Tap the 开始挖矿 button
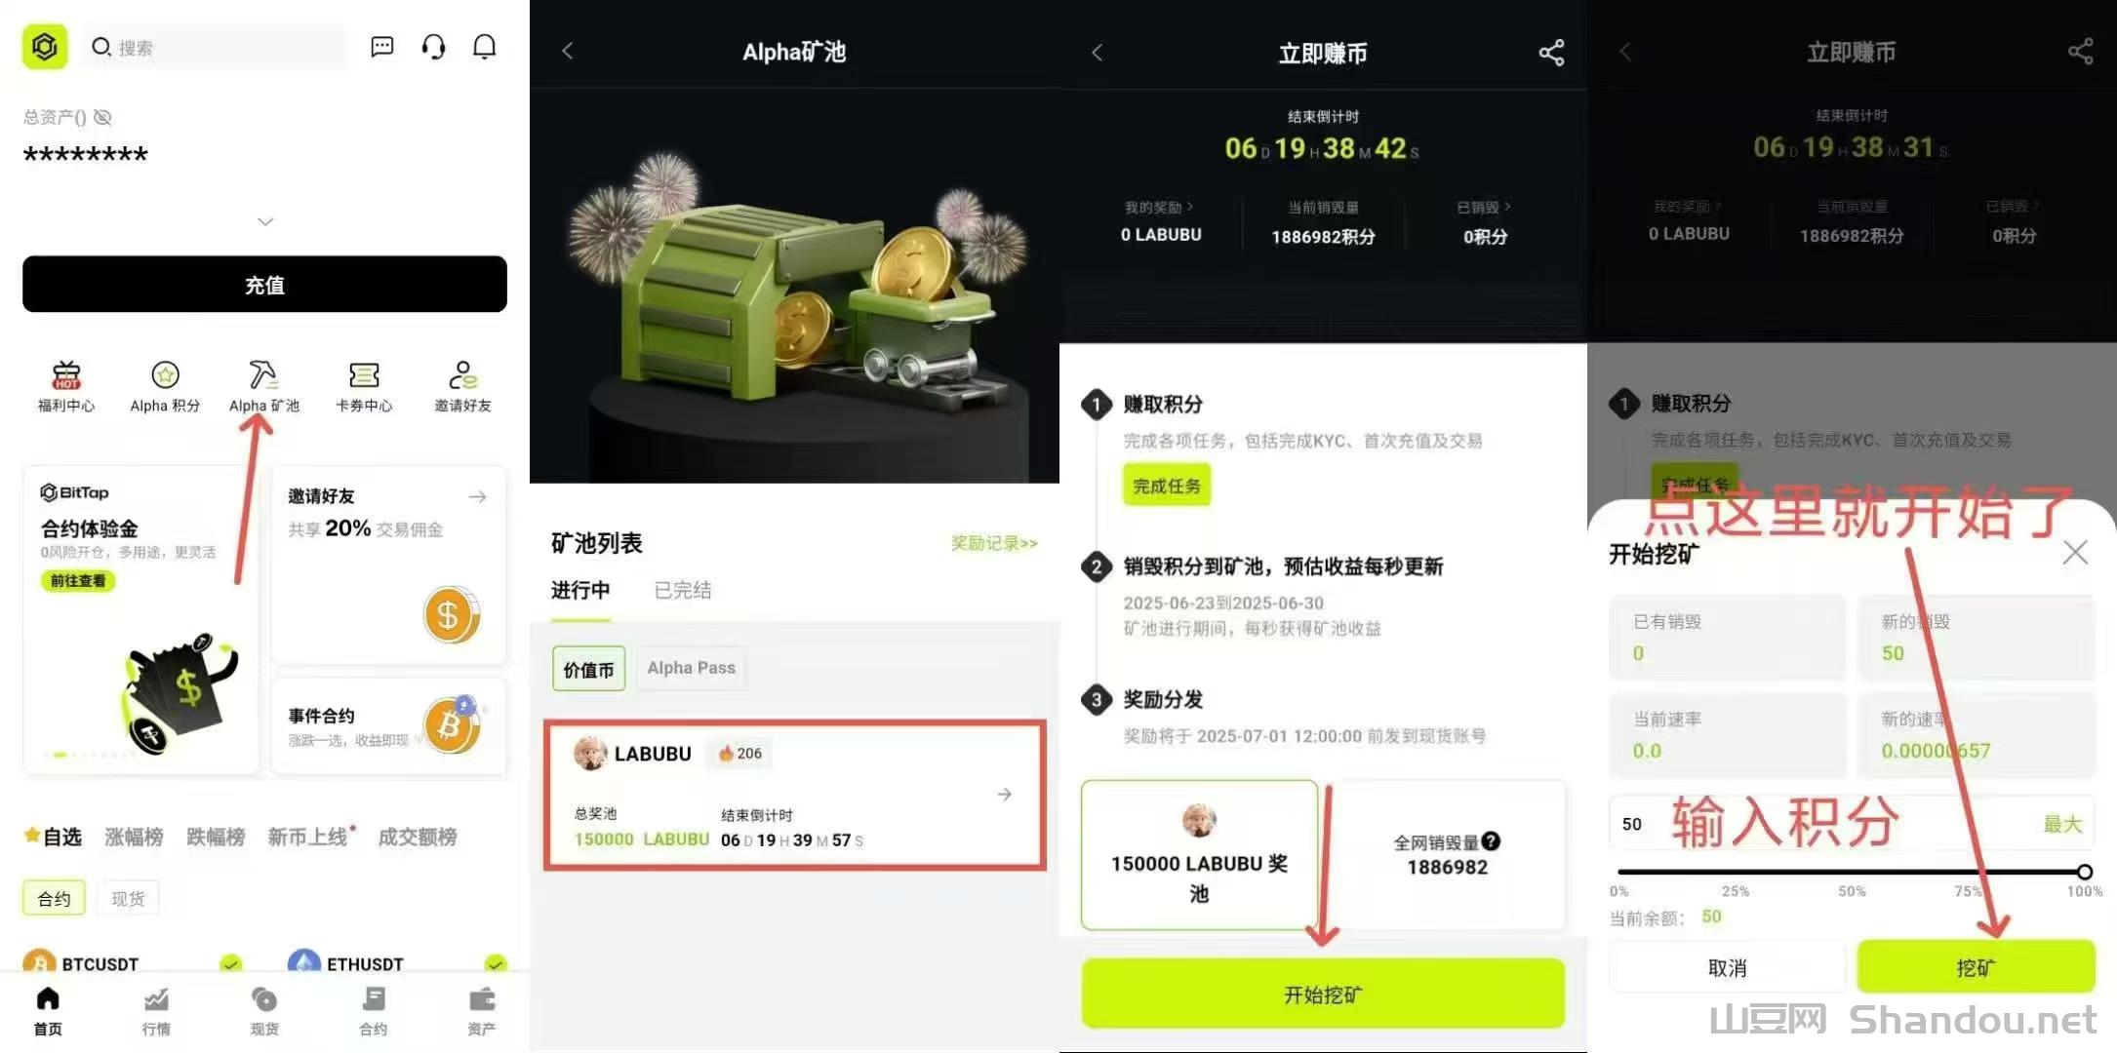The width and height of the screenshot is (2117, 1053). tap(1323, 994)
